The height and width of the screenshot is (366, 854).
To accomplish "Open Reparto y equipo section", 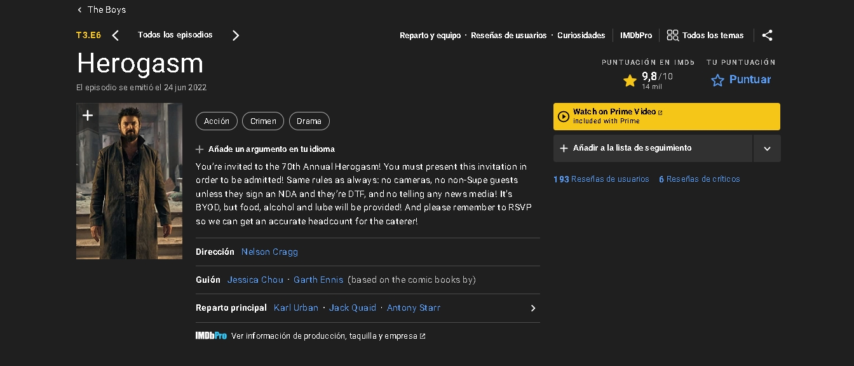I will [x=430, y=36].
